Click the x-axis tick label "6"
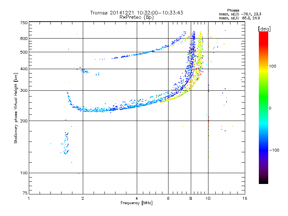 (168, 198)
